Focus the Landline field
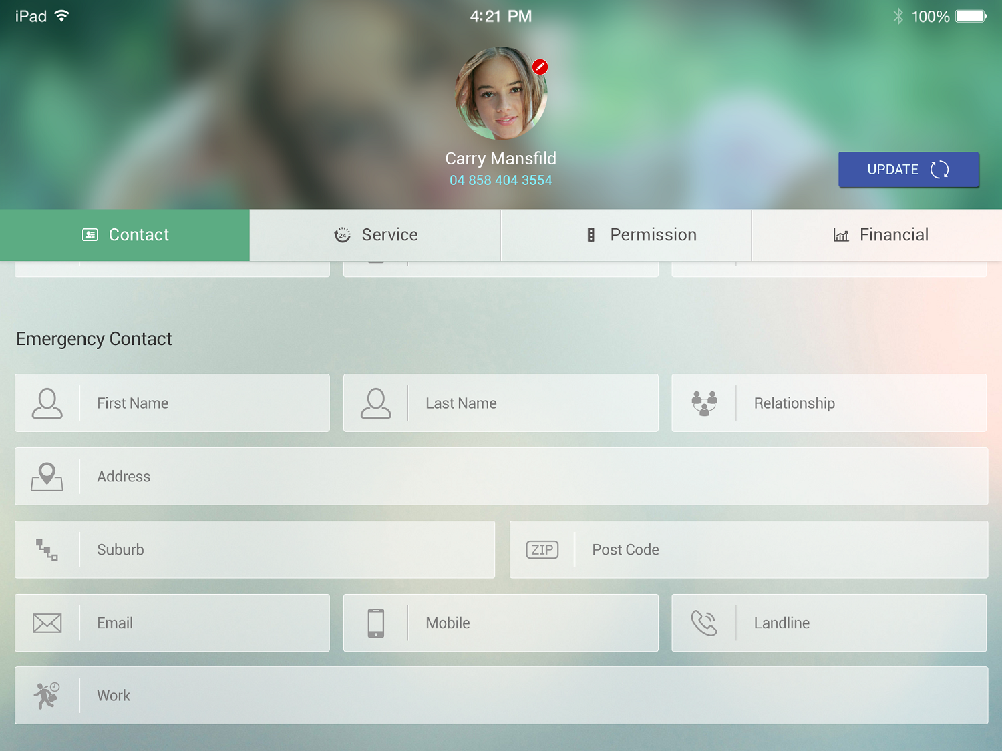Screen dimensions: 1002x751 [x=829, y=623]
